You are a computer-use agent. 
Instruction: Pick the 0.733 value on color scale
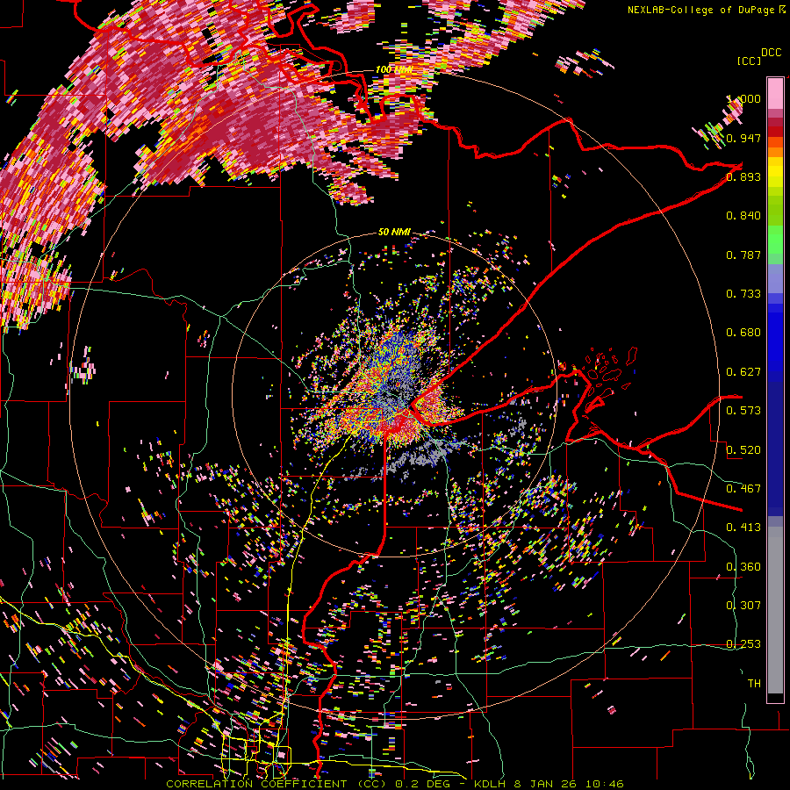pyautogui.click(x=743, y=294)
